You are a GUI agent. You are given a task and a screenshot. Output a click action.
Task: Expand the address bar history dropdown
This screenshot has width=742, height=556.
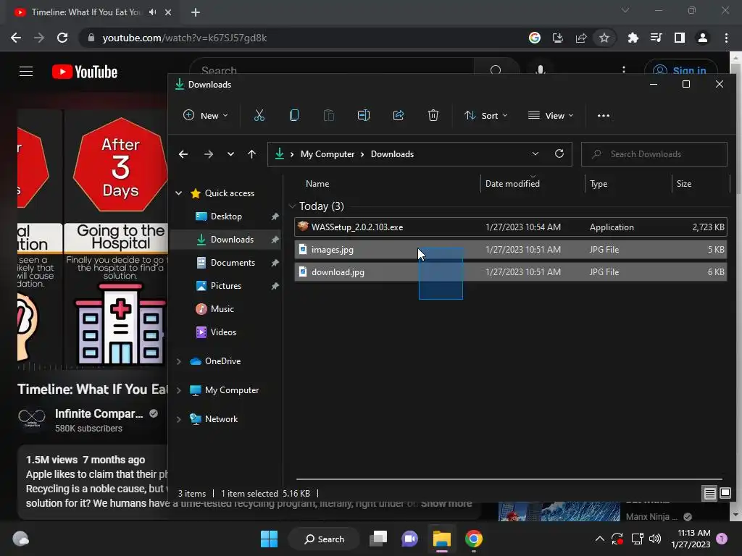(535, 153)
